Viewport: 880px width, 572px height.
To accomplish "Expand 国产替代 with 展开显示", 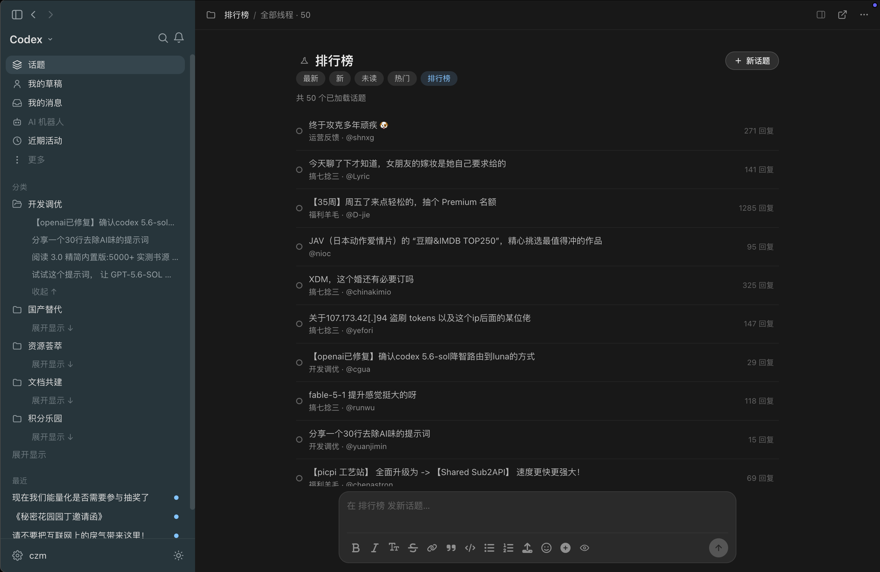I will coord(52,328).
